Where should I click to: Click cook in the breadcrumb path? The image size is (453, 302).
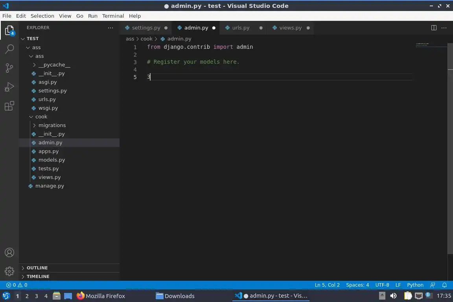(x=146, y=39)
